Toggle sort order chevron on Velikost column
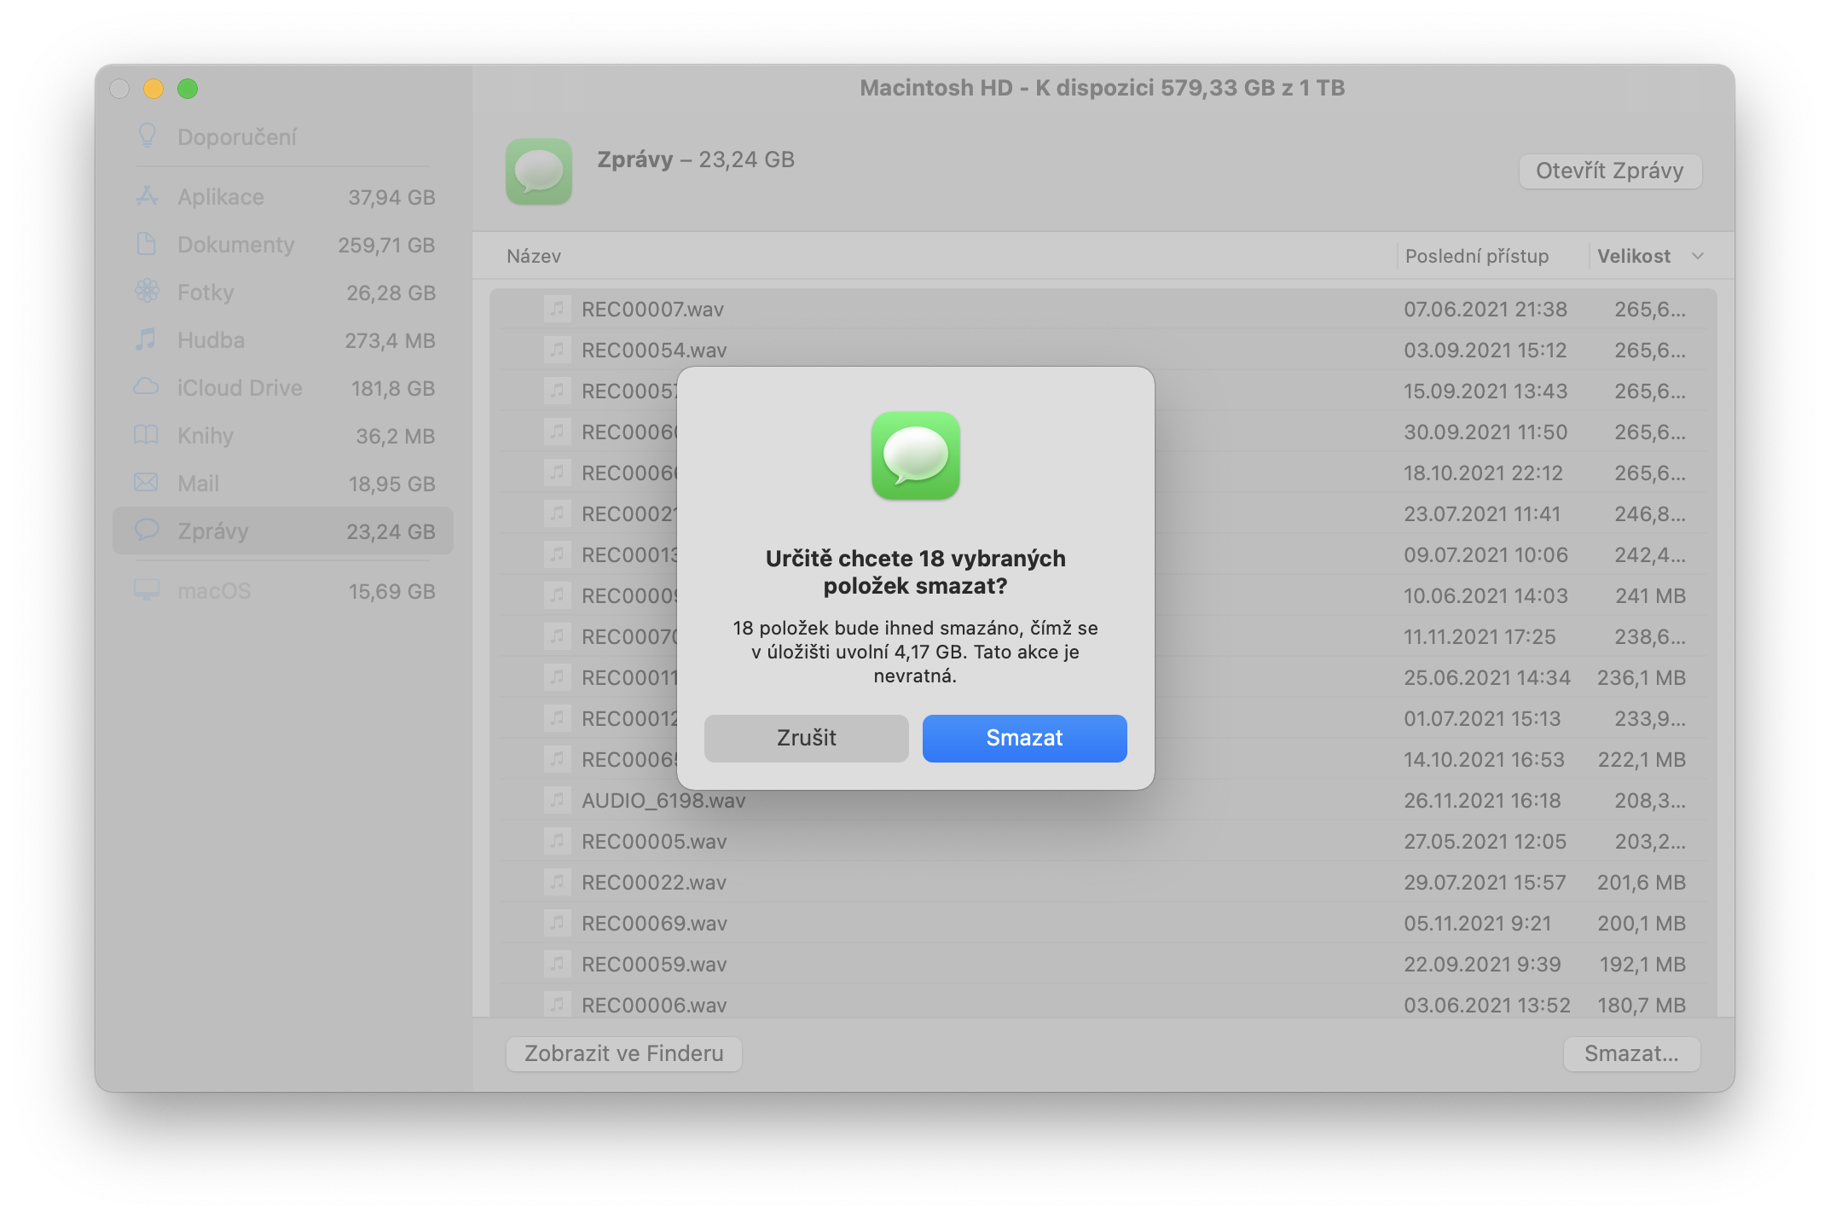1830x1218 pixels. tap(1697, 256)
